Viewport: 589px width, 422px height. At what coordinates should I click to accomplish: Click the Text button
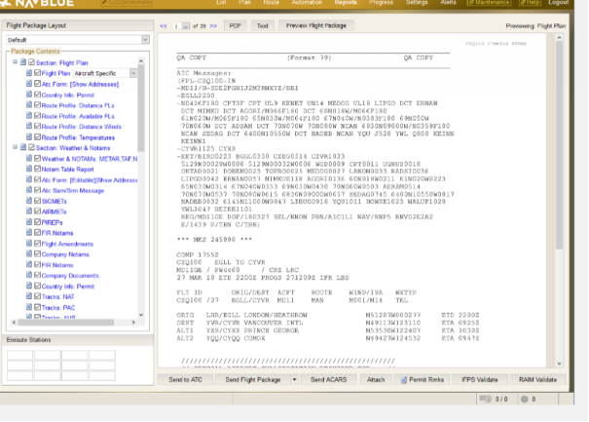click(263, 26)
